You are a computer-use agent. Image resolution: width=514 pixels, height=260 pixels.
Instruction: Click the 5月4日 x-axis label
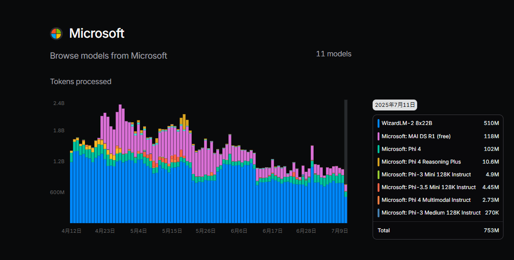pos(138,231)
